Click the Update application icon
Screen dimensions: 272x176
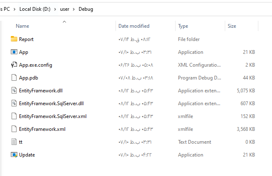click(x=14, y=155)
